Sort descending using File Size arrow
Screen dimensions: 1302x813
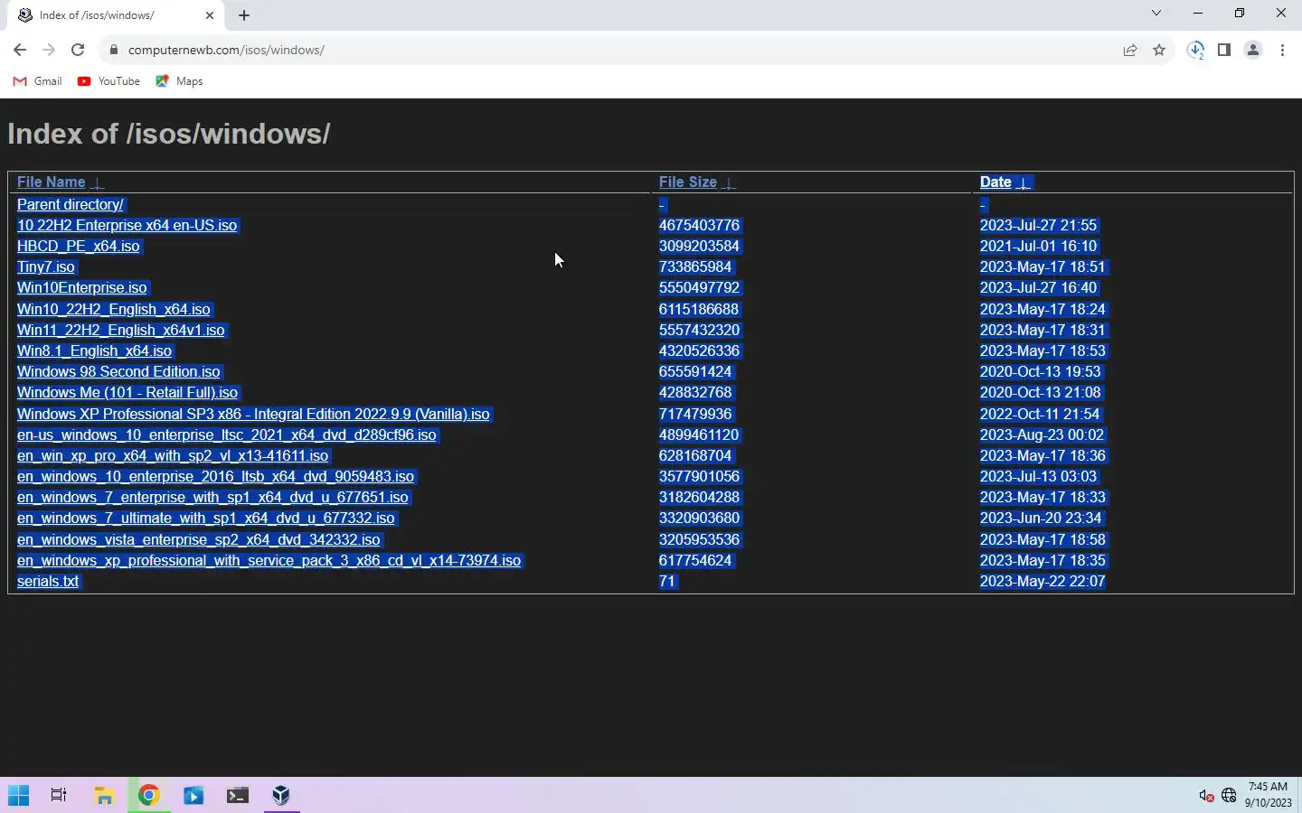[x=729, y=182]
